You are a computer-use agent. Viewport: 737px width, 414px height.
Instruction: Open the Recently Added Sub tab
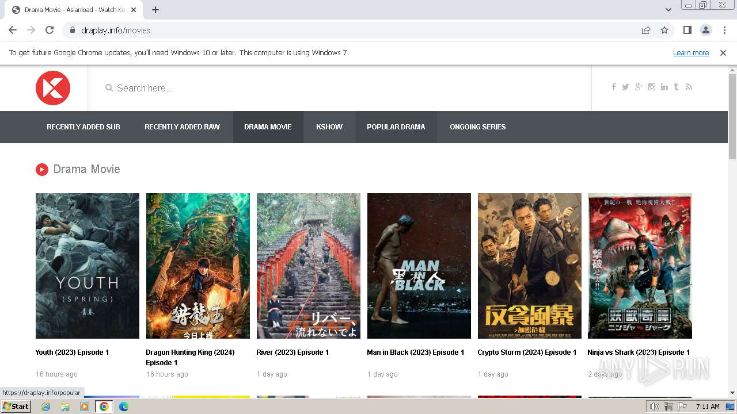(x=83, y=126)
